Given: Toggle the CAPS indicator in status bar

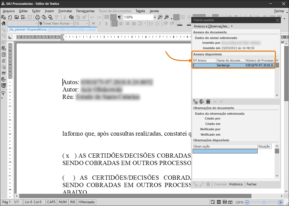Looking at the screenshot, I should coord(51,202).
